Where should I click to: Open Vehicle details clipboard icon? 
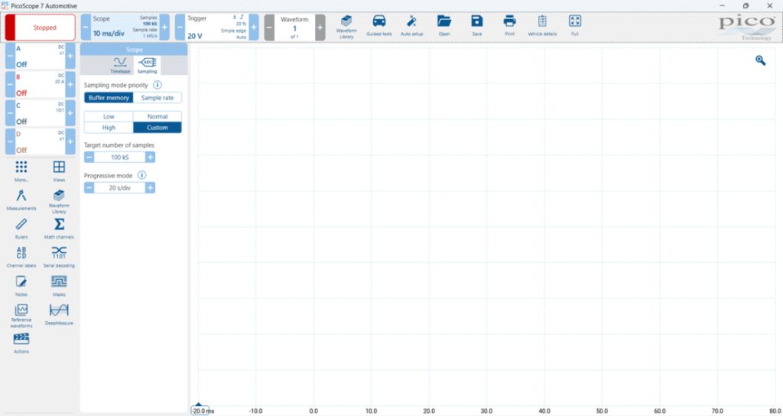click(542, 26)
